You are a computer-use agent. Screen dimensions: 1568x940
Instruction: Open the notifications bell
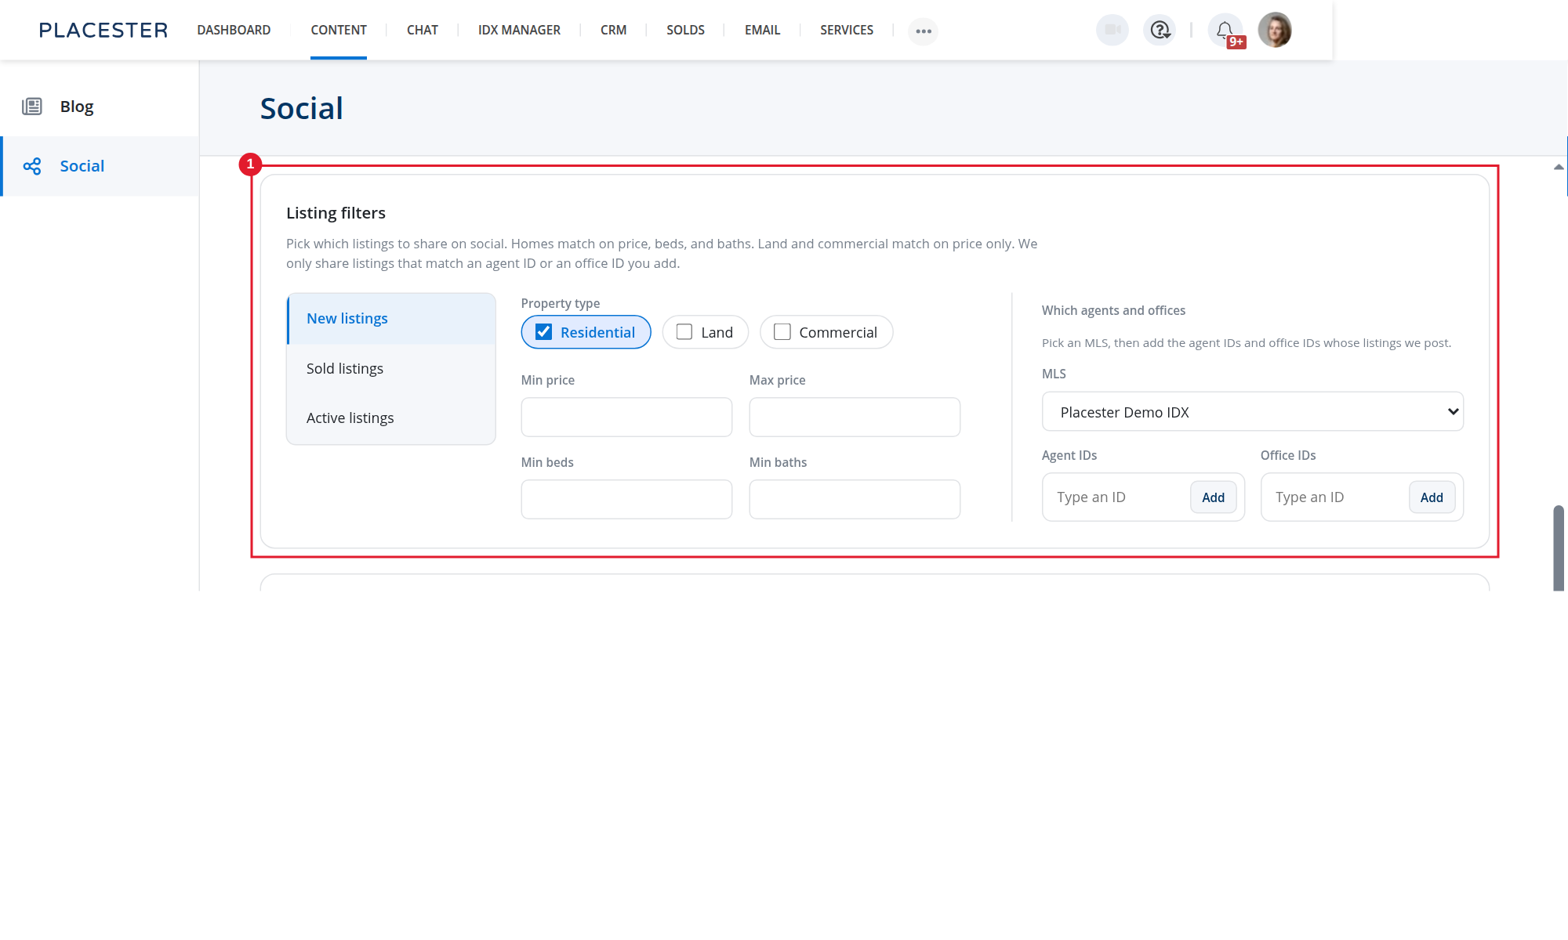click(1225, 31)
